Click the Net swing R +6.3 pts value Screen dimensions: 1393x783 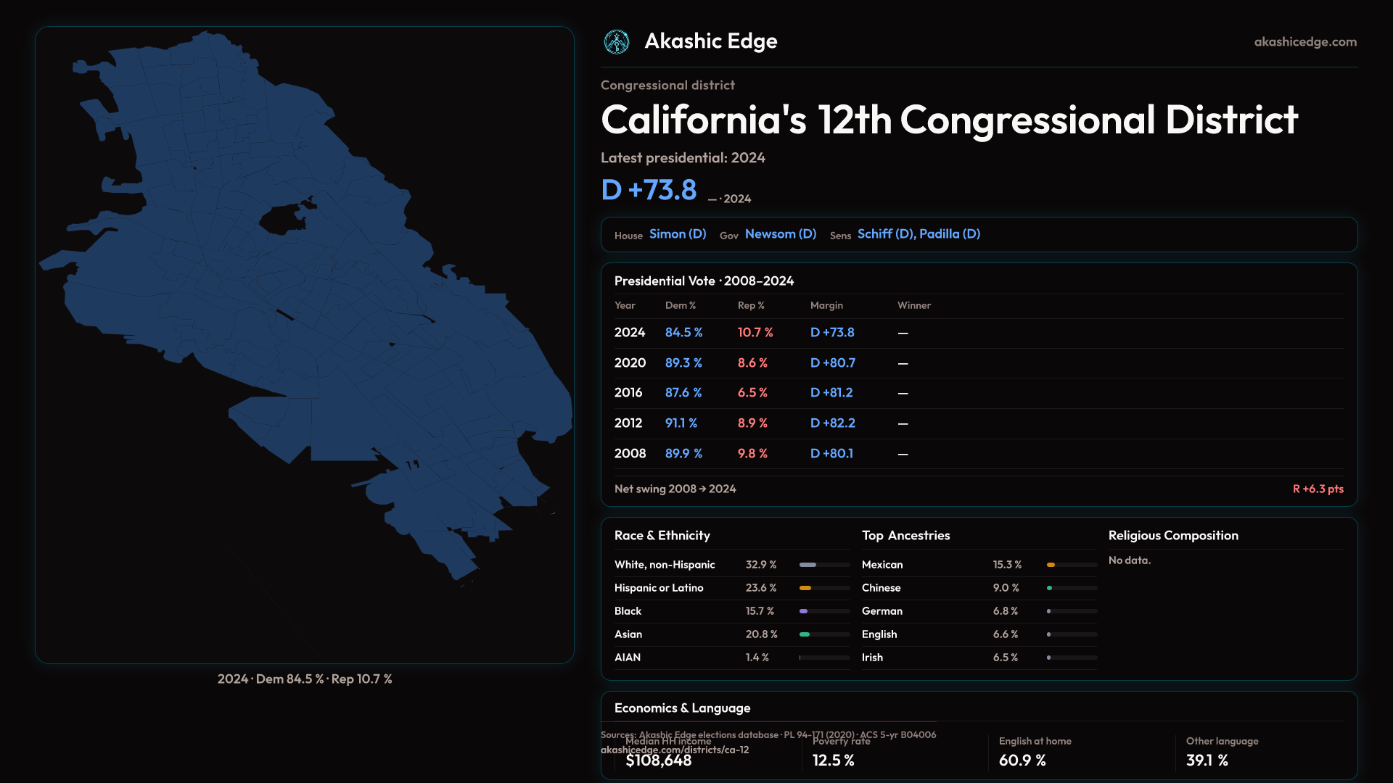[x=1318, y=489]
